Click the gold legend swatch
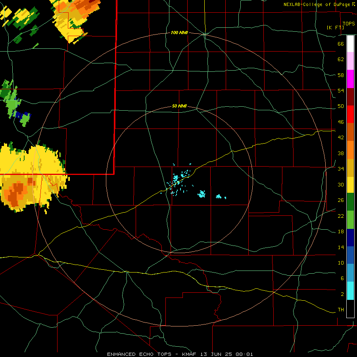 pyautogui.click(x=350, y=168)
